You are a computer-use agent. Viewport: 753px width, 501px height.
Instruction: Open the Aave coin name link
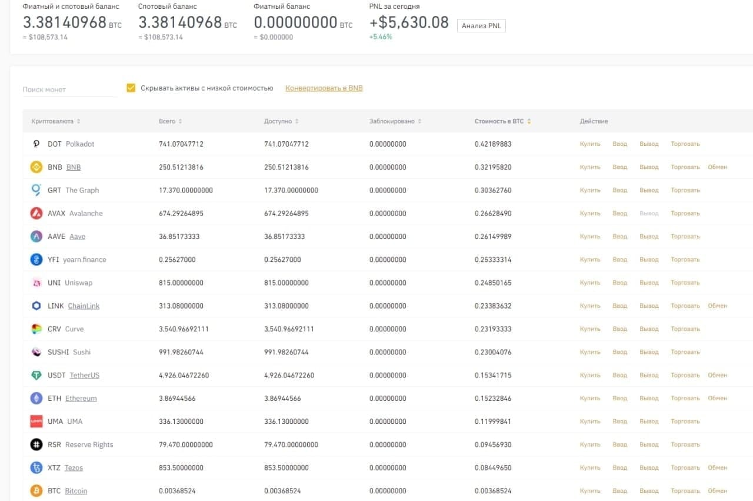click(77, 236)
